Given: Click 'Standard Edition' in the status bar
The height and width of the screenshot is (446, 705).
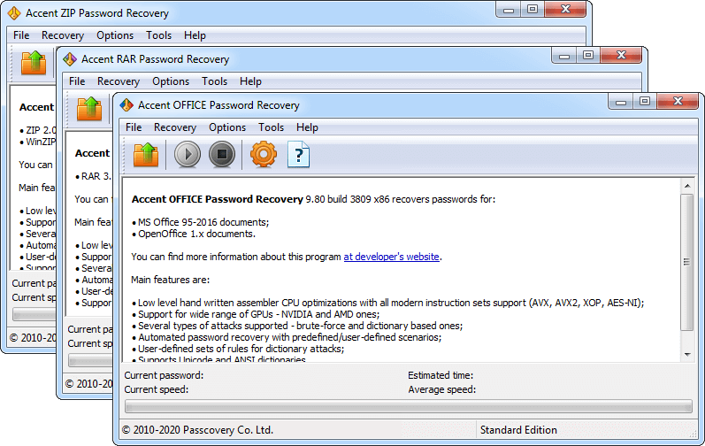Looking at the screenshot, I should point(518,430).
